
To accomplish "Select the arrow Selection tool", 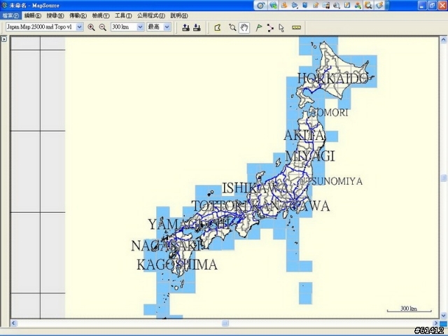I will [281, 28].
